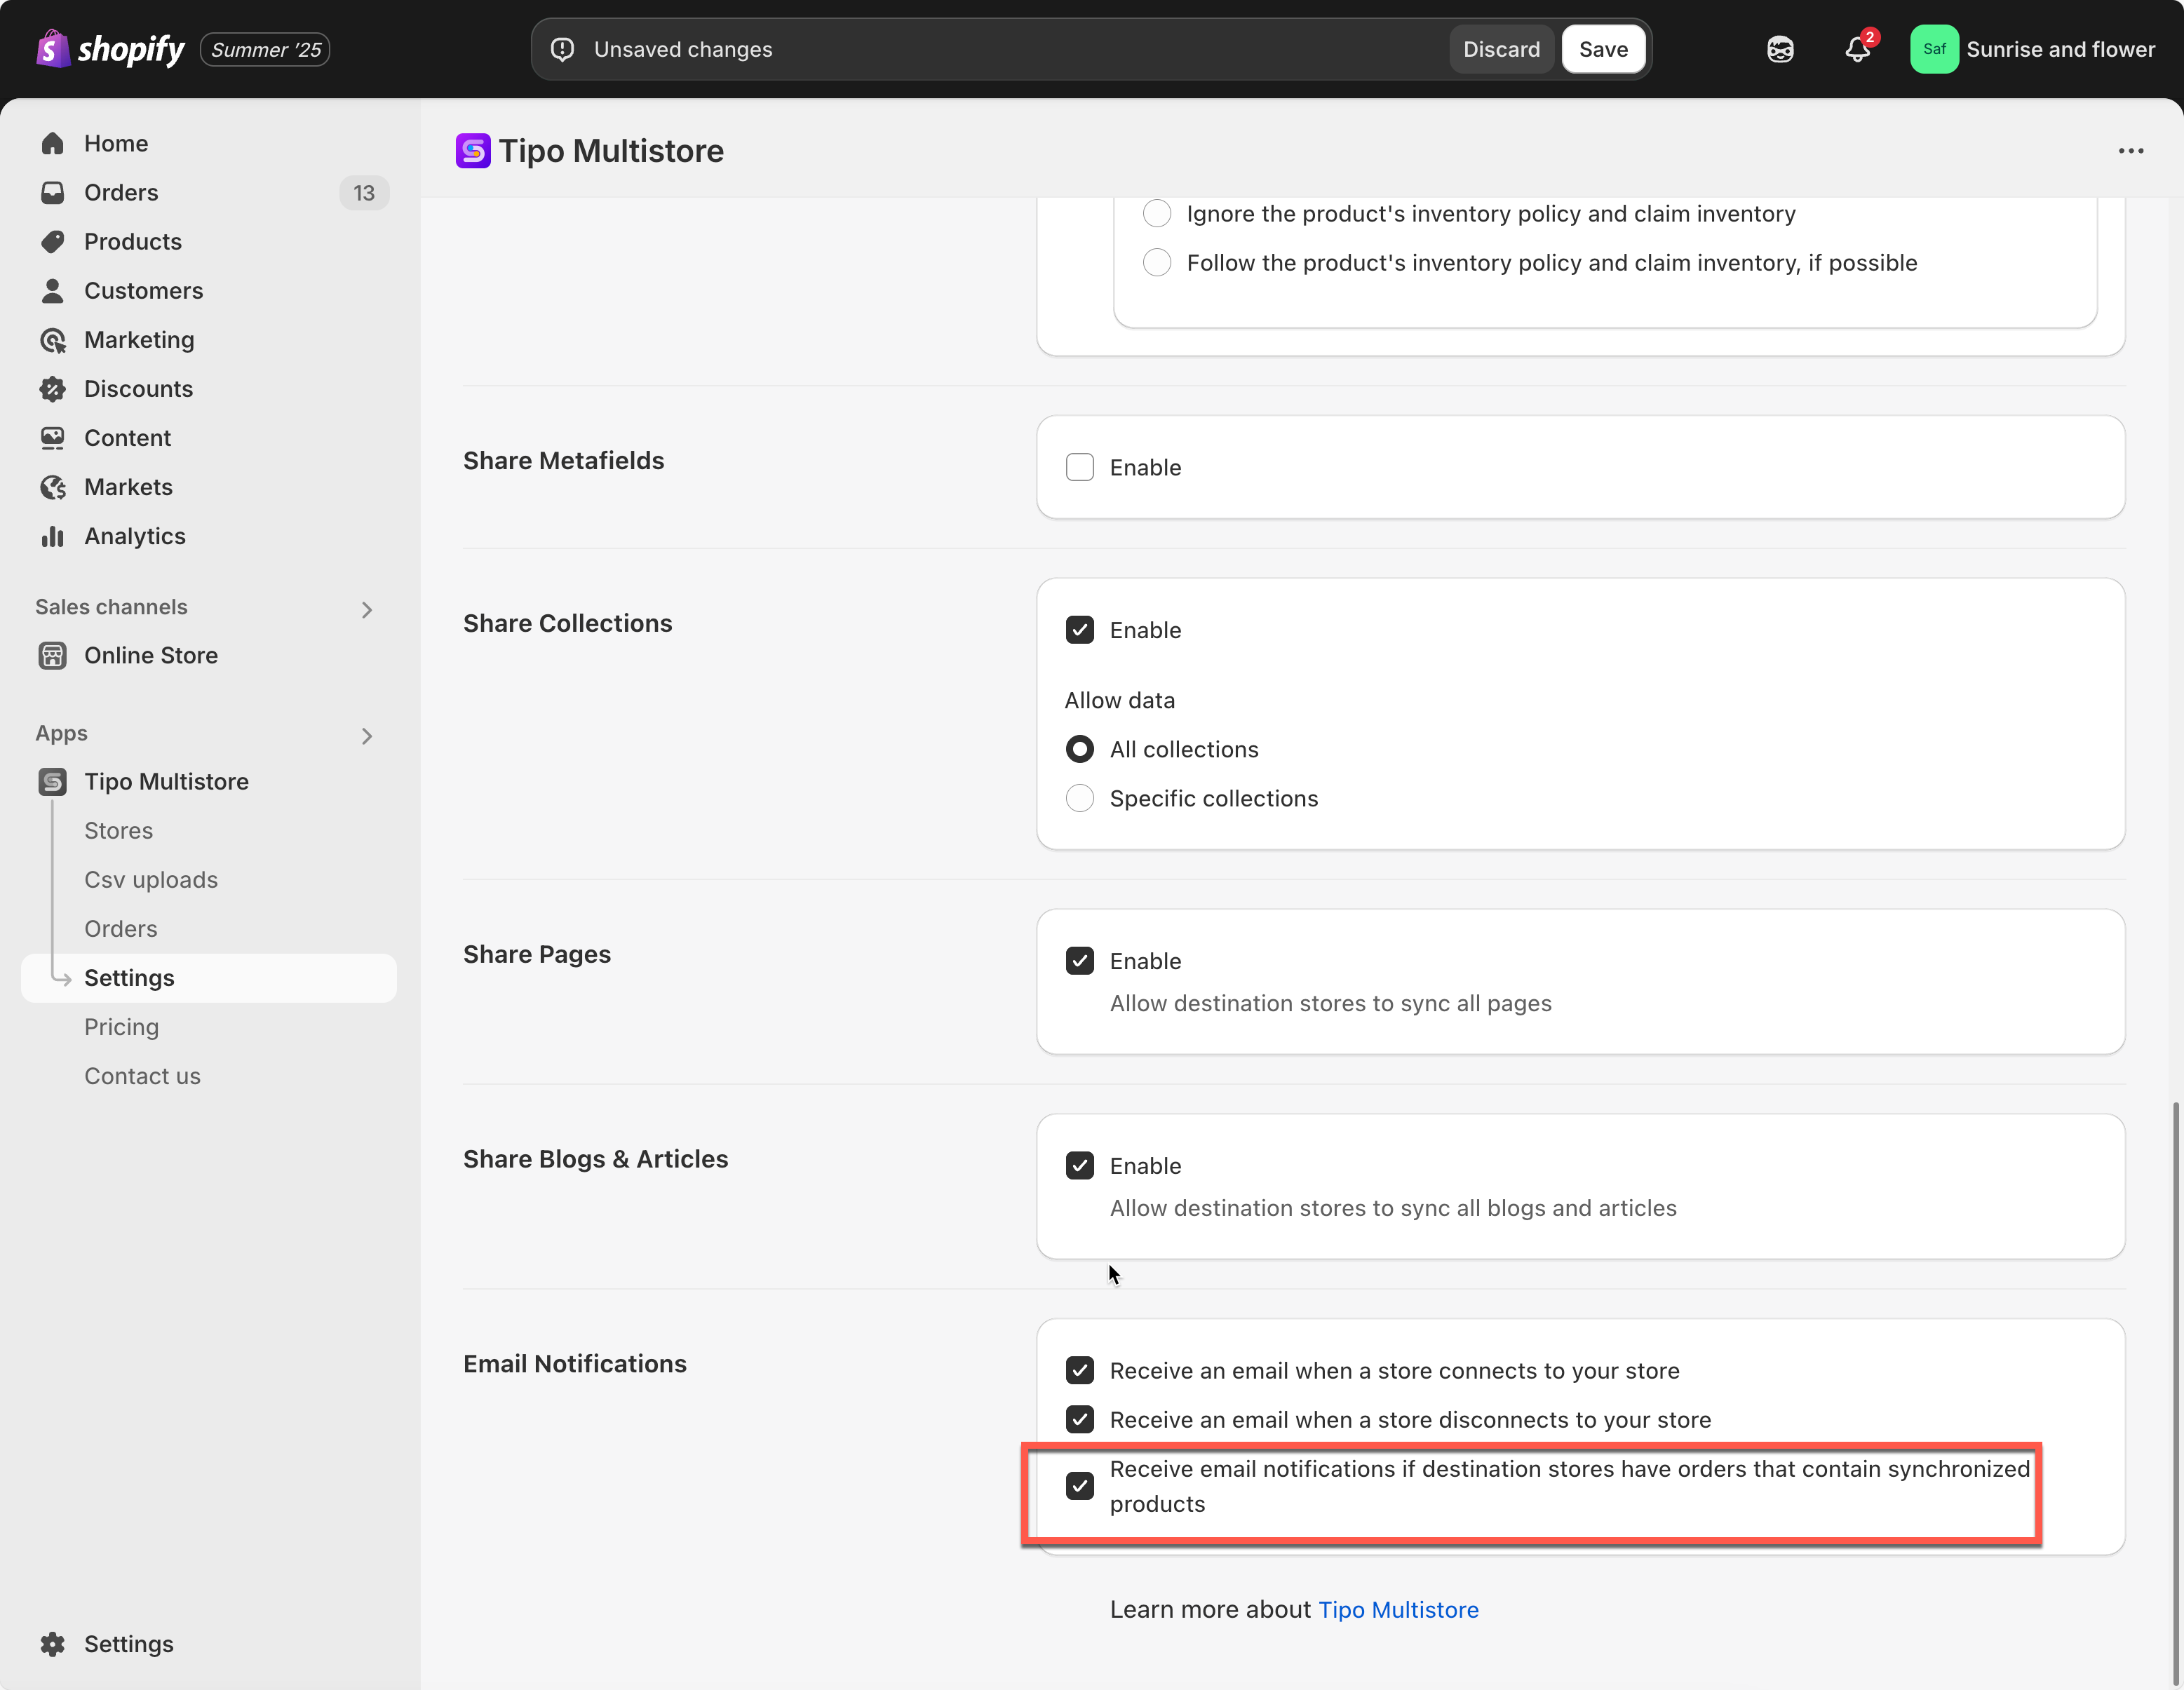Click the Discounts icon in sidebar
The width and height of the screenshot is (2184, 1690).
click(x=53, y=389)
